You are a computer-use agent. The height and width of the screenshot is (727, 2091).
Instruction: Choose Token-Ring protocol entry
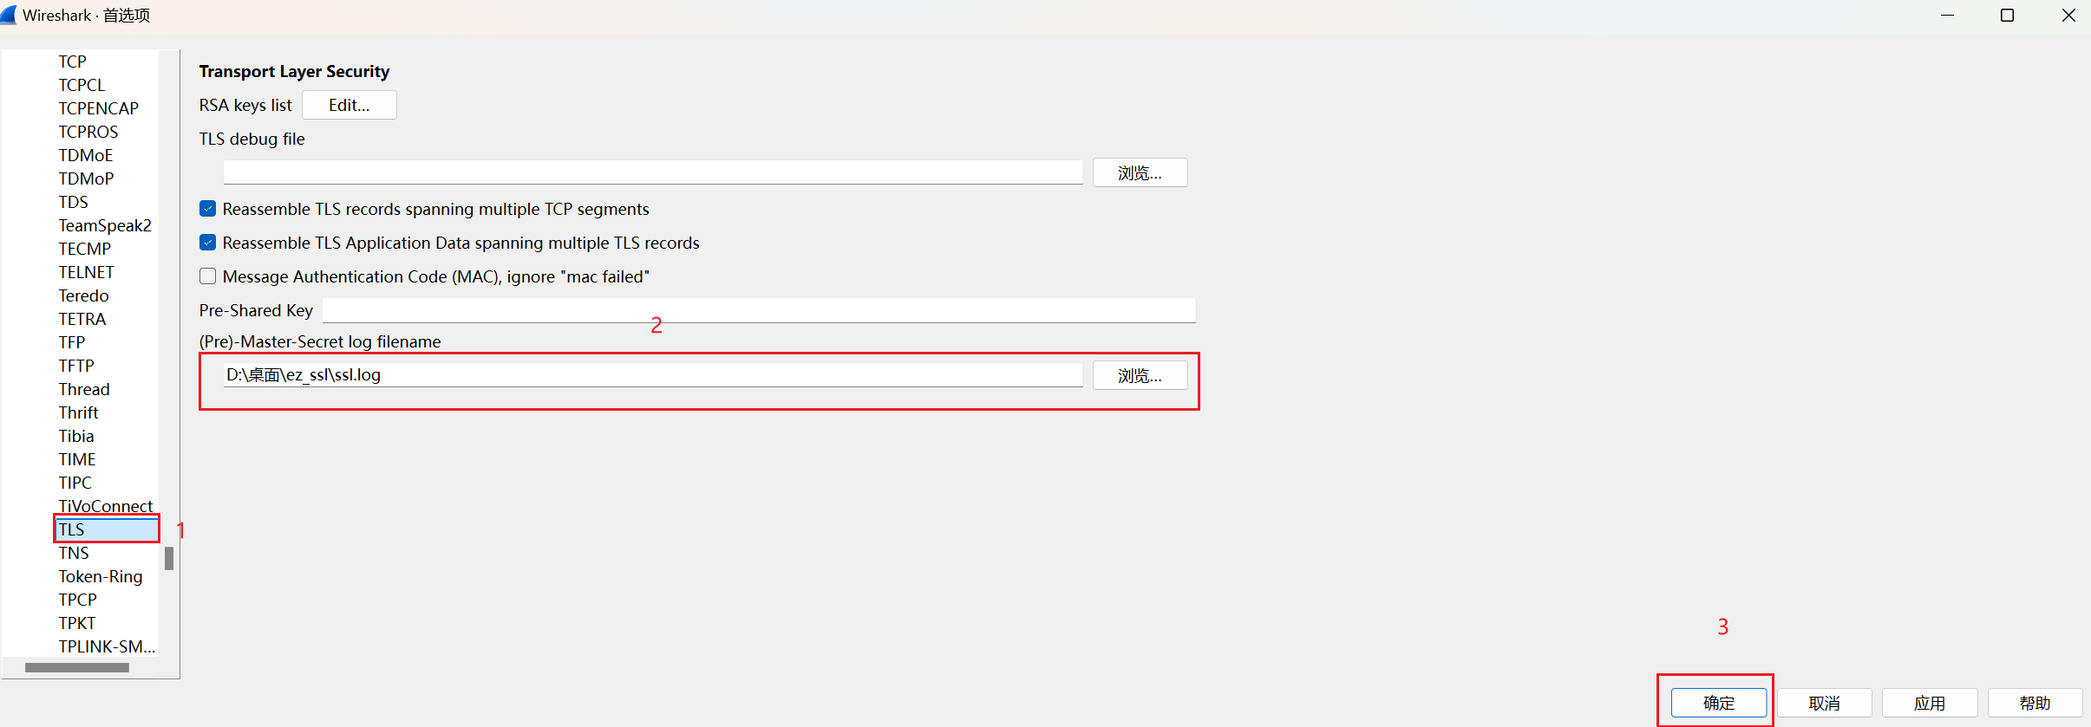[101, 576]
